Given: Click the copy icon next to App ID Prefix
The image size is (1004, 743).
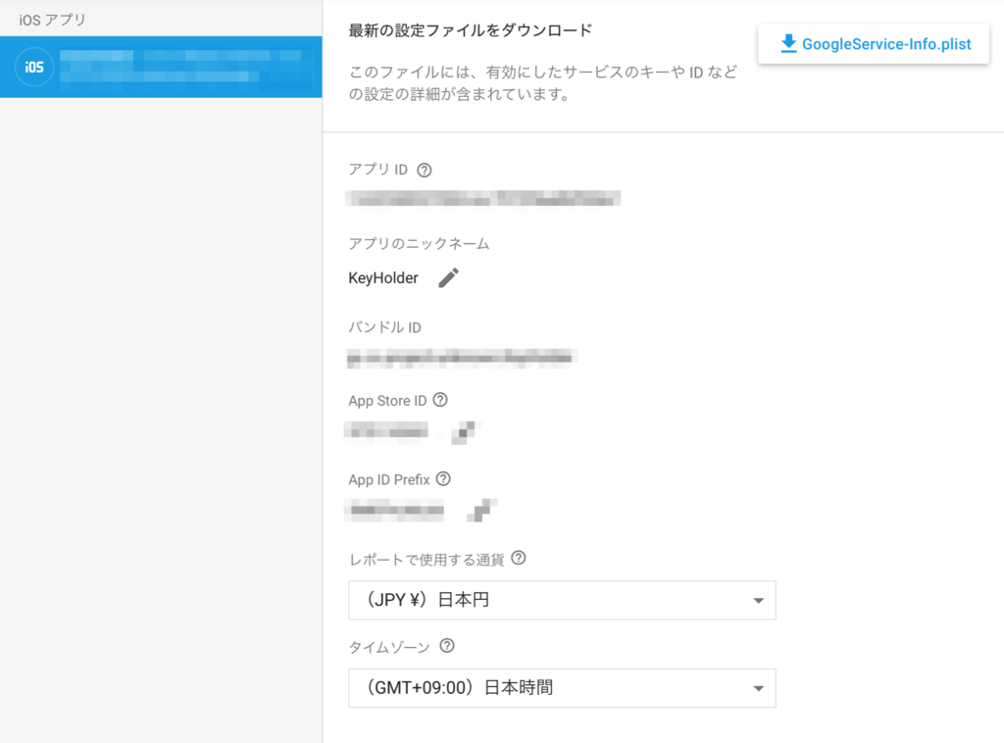Looking at the screenshot, I should click(x=477, y=508).
